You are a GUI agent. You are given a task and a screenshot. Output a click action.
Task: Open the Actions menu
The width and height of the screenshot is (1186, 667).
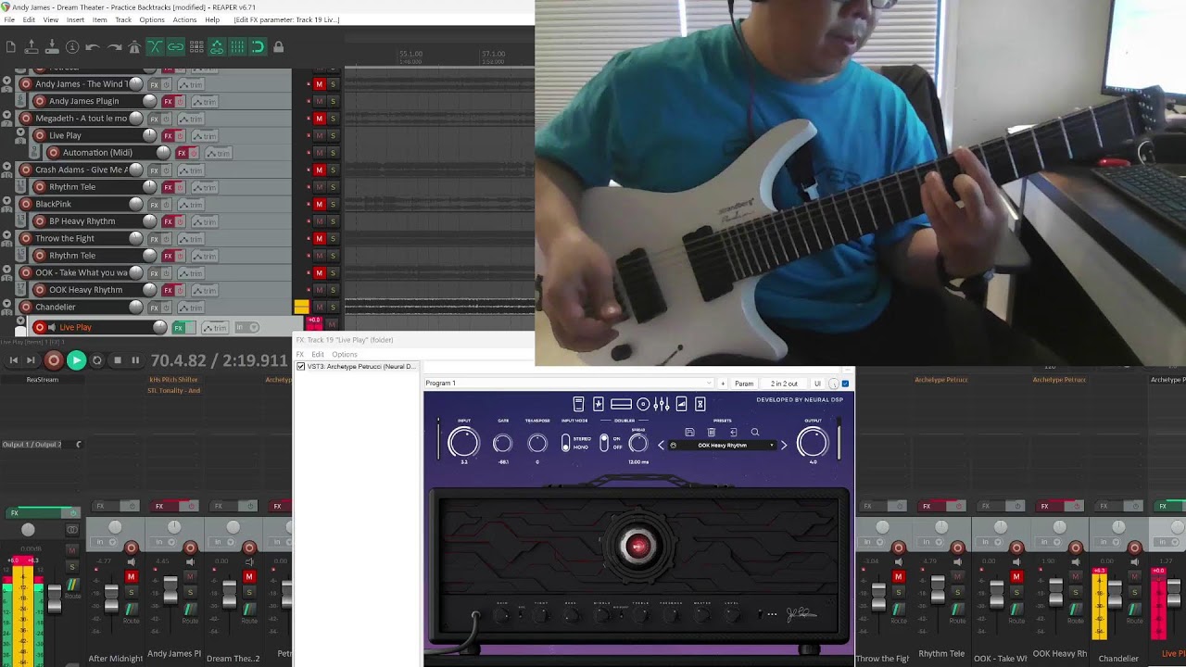coord(184,19)
